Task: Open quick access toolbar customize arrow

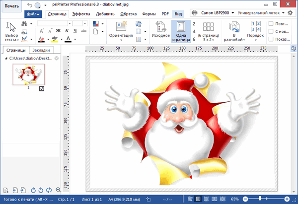Action: pyautogui.click(x=45, y=5)
